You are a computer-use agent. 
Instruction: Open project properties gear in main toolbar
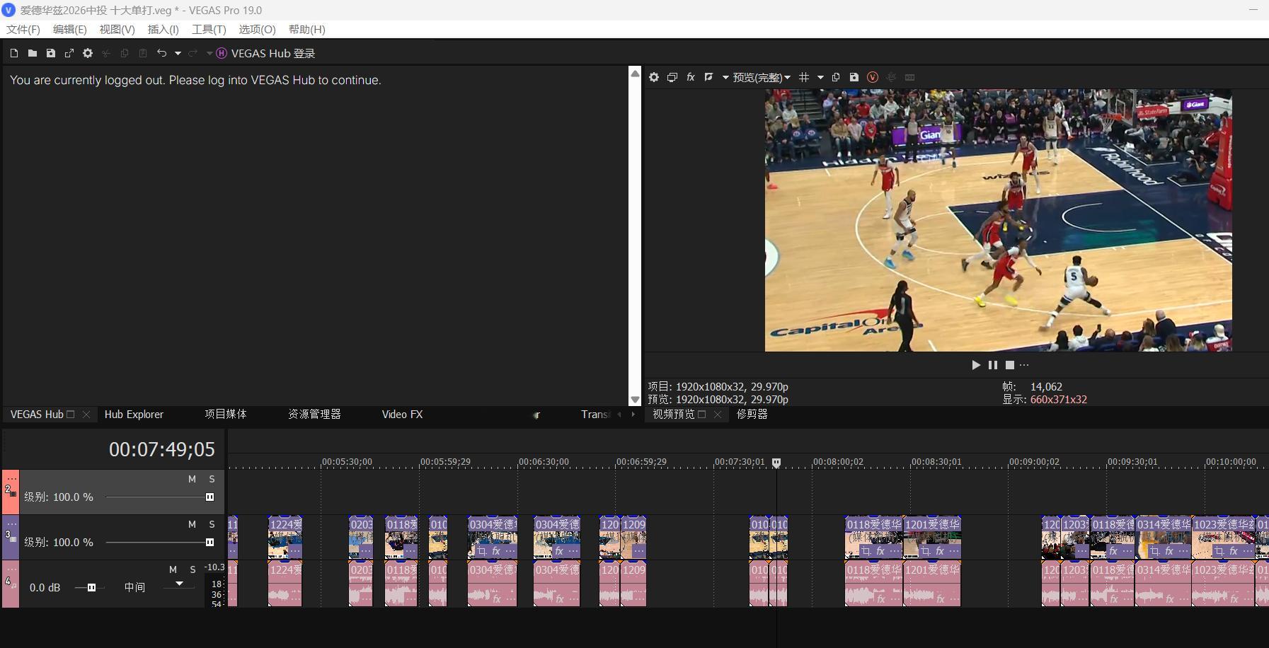coord(88,53)
